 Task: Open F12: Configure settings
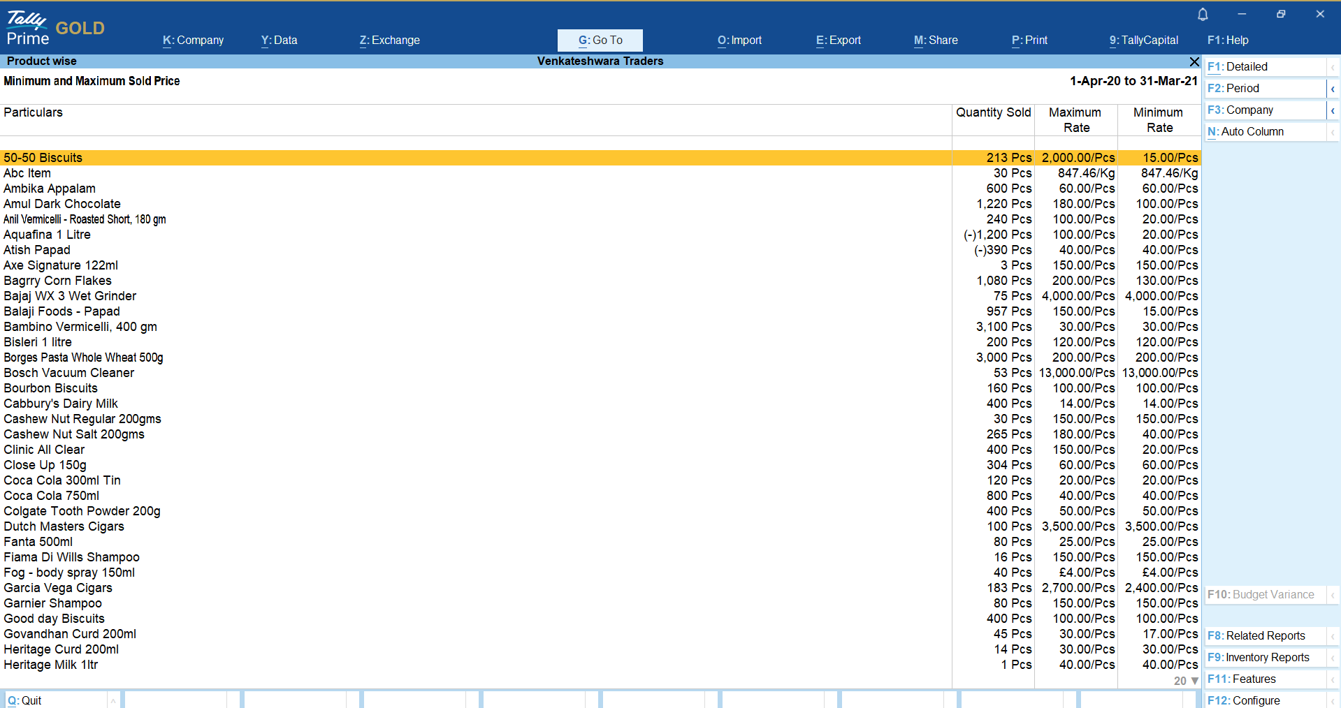1265,700
